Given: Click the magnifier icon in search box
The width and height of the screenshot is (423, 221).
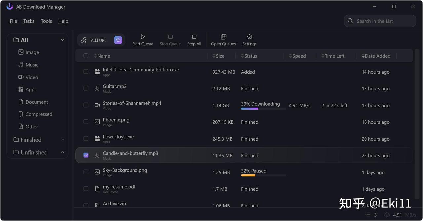Looking at the screenshot, I should click(350, 21).
